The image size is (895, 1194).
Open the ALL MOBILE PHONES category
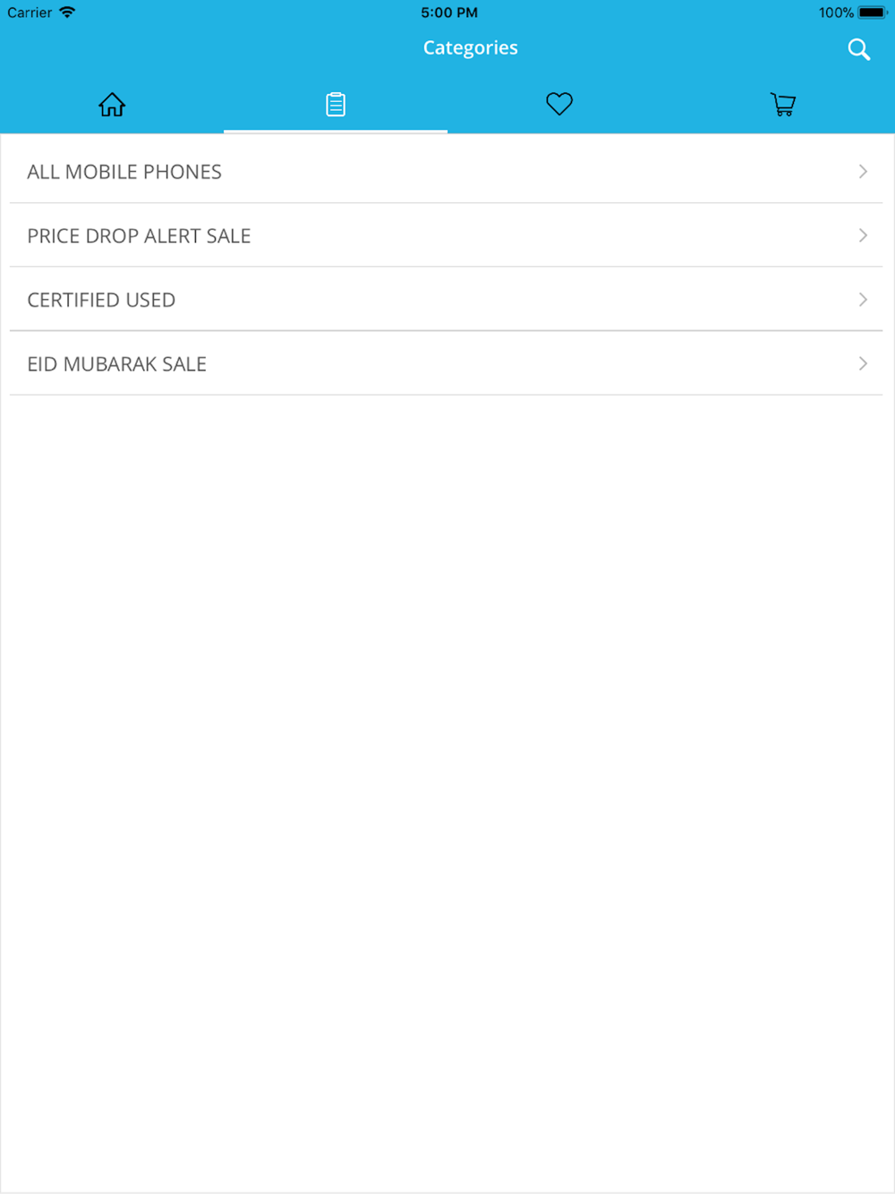point(446,172)
